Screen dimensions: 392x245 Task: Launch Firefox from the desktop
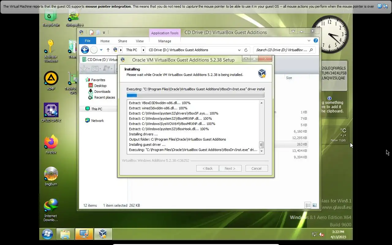tap(51, 144)
